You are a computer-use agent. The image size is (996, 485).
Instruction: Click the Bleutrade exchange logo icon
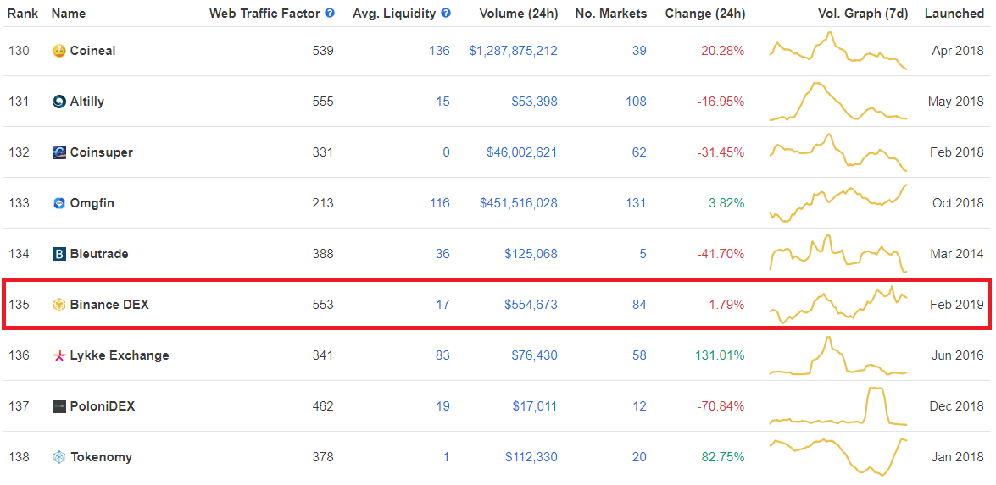pos(59,254)
